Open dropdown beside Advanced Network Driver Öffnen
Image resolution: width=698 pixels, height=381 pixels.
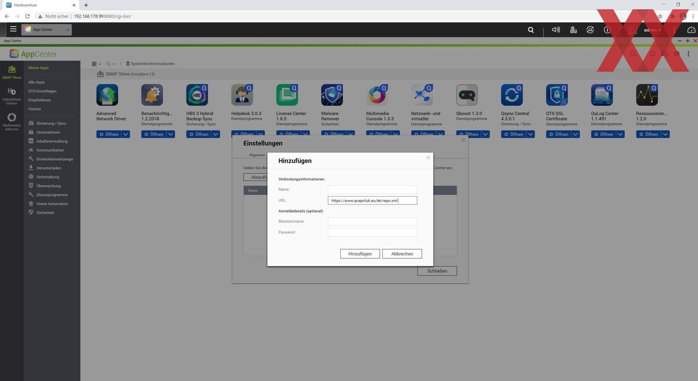pyautogui.click(x=126, y=134)
